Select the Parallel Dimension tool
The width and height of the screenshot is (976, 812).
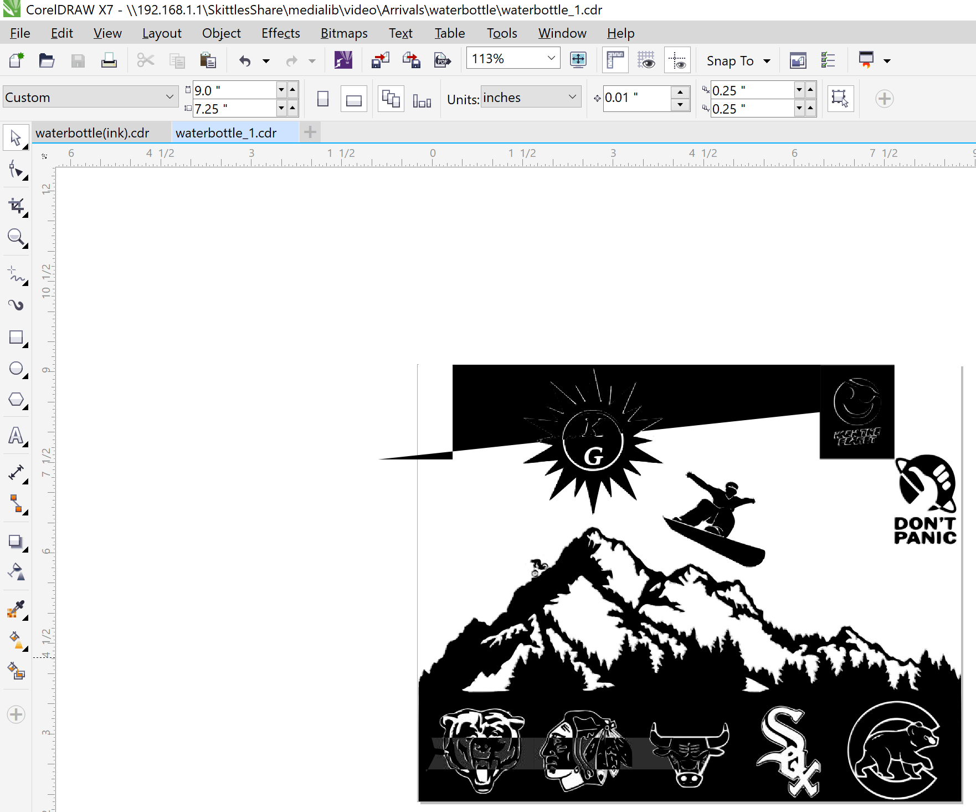[16, 472]
